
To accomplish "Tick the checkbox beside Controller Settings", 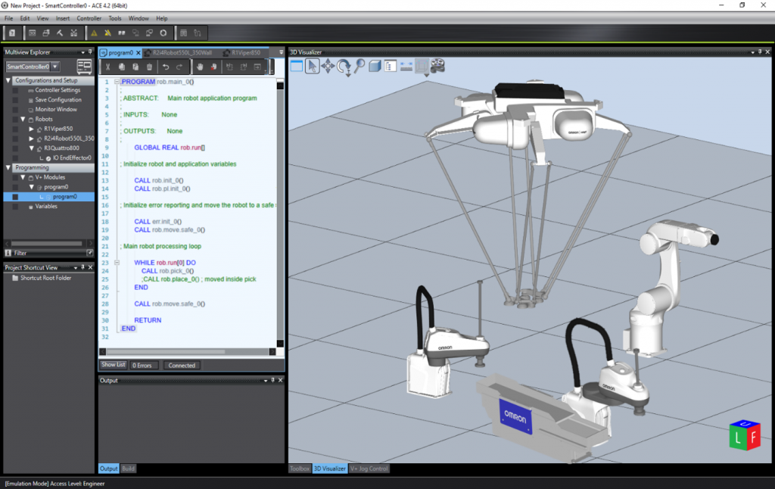I will click(15, 90).
